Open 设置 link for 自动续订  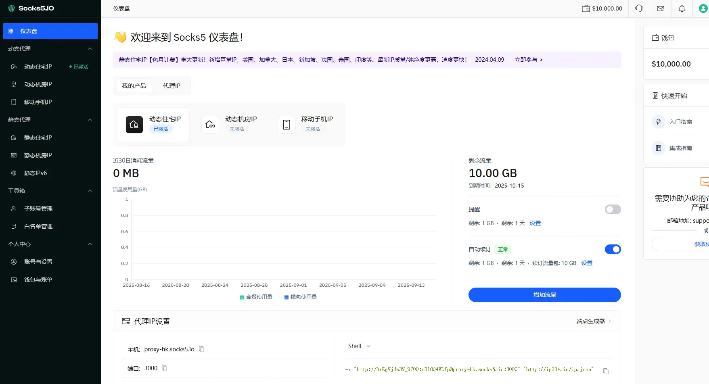coord(587,263)
